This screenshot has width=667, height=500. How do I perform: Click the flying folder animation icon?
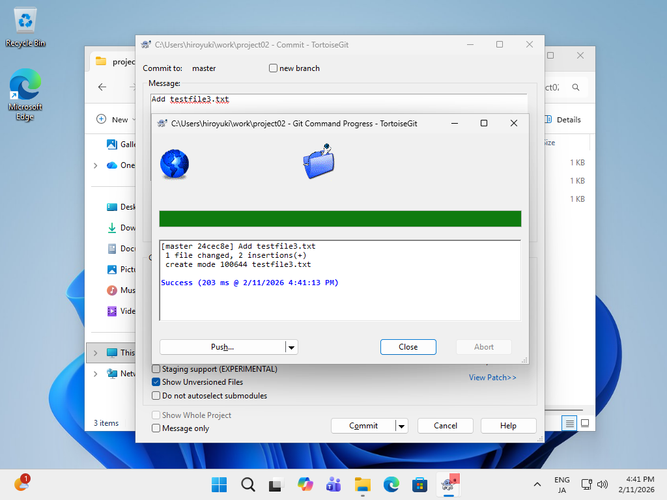coord(319,161)
